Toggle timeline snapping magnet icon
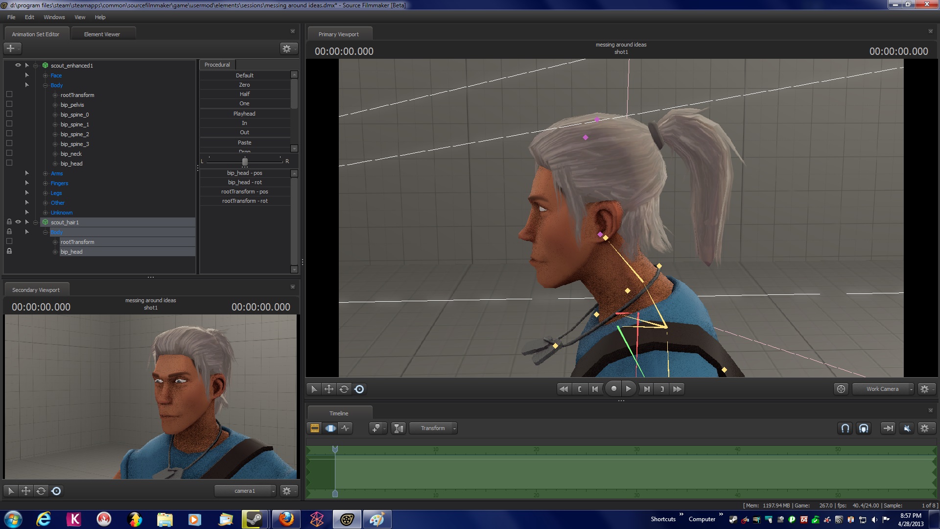The width and height of the screenshot is (940, 529). click(x=845, y=428)
